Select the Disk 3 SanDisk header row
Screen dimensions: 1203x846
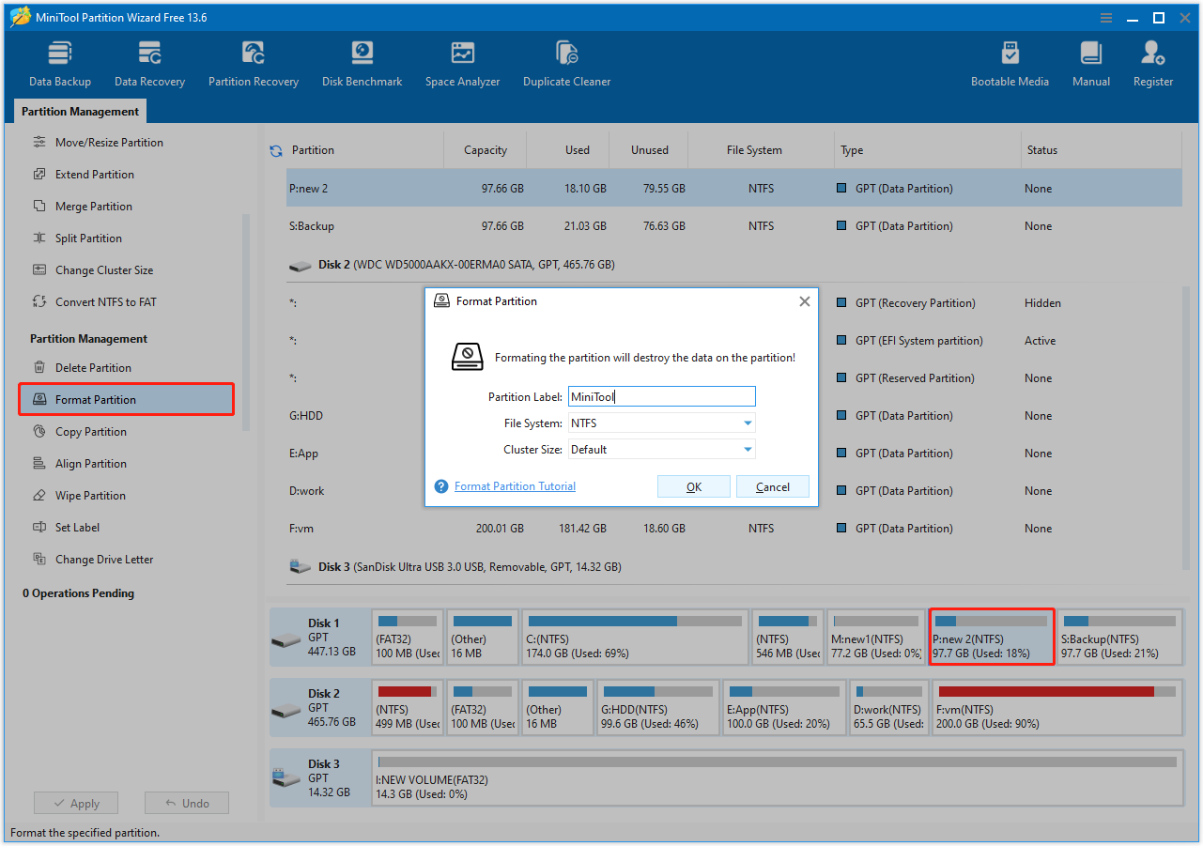pos(733,567)
